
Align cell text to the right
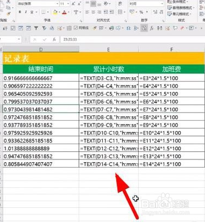point(100,12)
